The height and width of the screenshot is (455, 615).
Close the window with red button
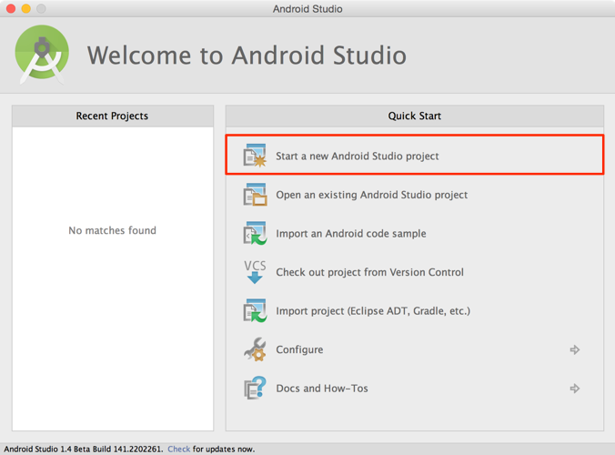[11, 8]
